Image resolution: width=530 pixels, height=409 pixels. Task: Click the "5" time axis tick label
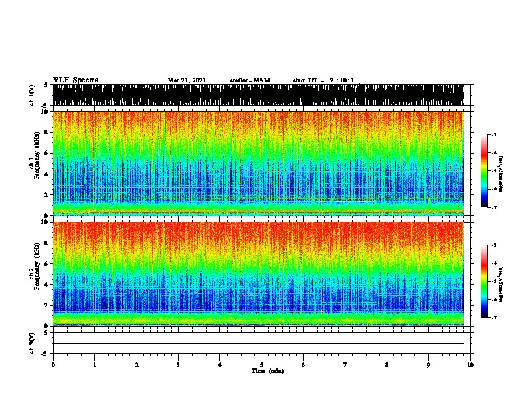coord(262,365)
